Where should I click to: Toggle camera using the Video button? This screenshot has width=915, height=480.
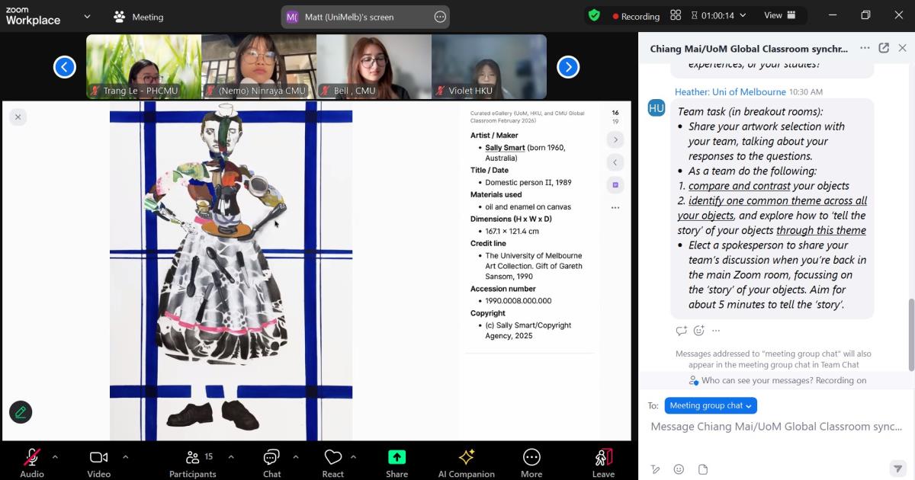click(98, 462)
